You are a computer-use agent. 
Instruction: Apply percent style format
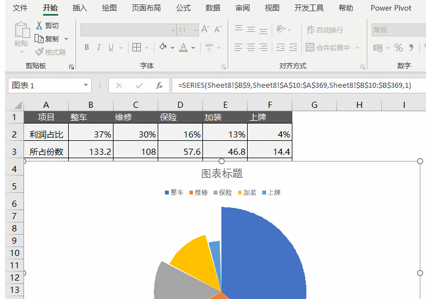click(398, 48)
